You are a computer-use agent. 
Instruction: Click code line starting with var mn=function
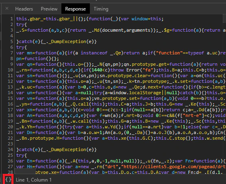pyautogui.click(x=121, y=53)
